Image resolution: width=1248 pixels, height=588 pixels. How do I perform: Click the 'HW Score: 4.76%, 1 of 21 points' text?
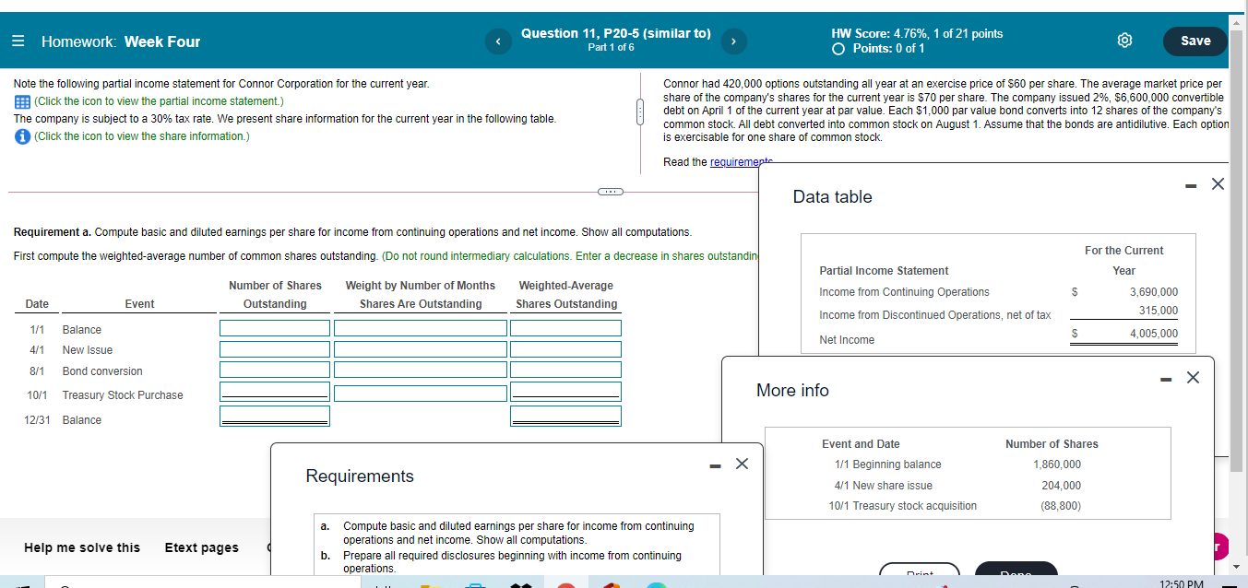[917, 33]
